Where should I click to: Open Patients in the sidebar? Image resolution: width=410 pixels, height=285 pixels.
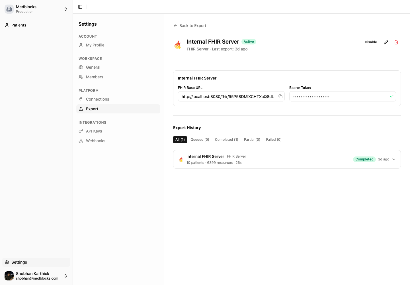tap(36, 25)
